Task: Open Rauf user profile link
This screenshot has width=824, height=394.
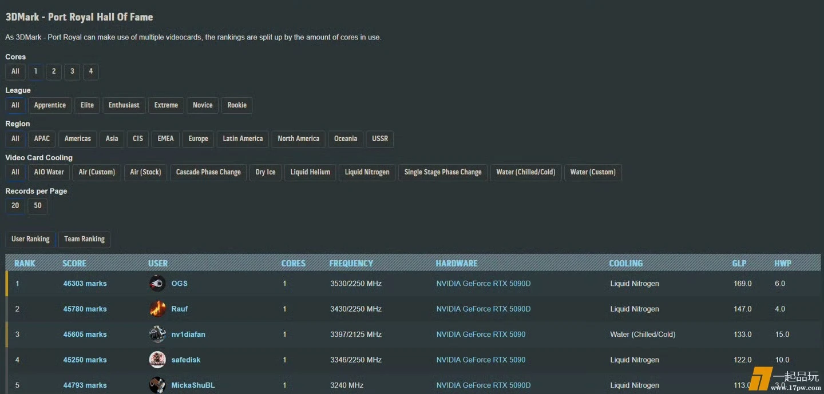Action: [x=180, y=309]
